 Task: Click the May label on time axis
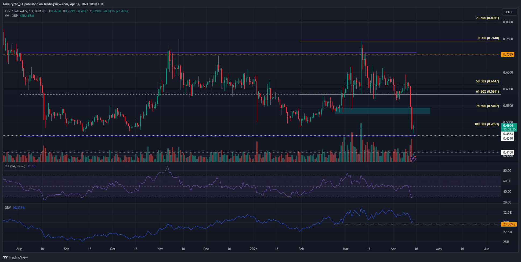click(x=439, y=249)
